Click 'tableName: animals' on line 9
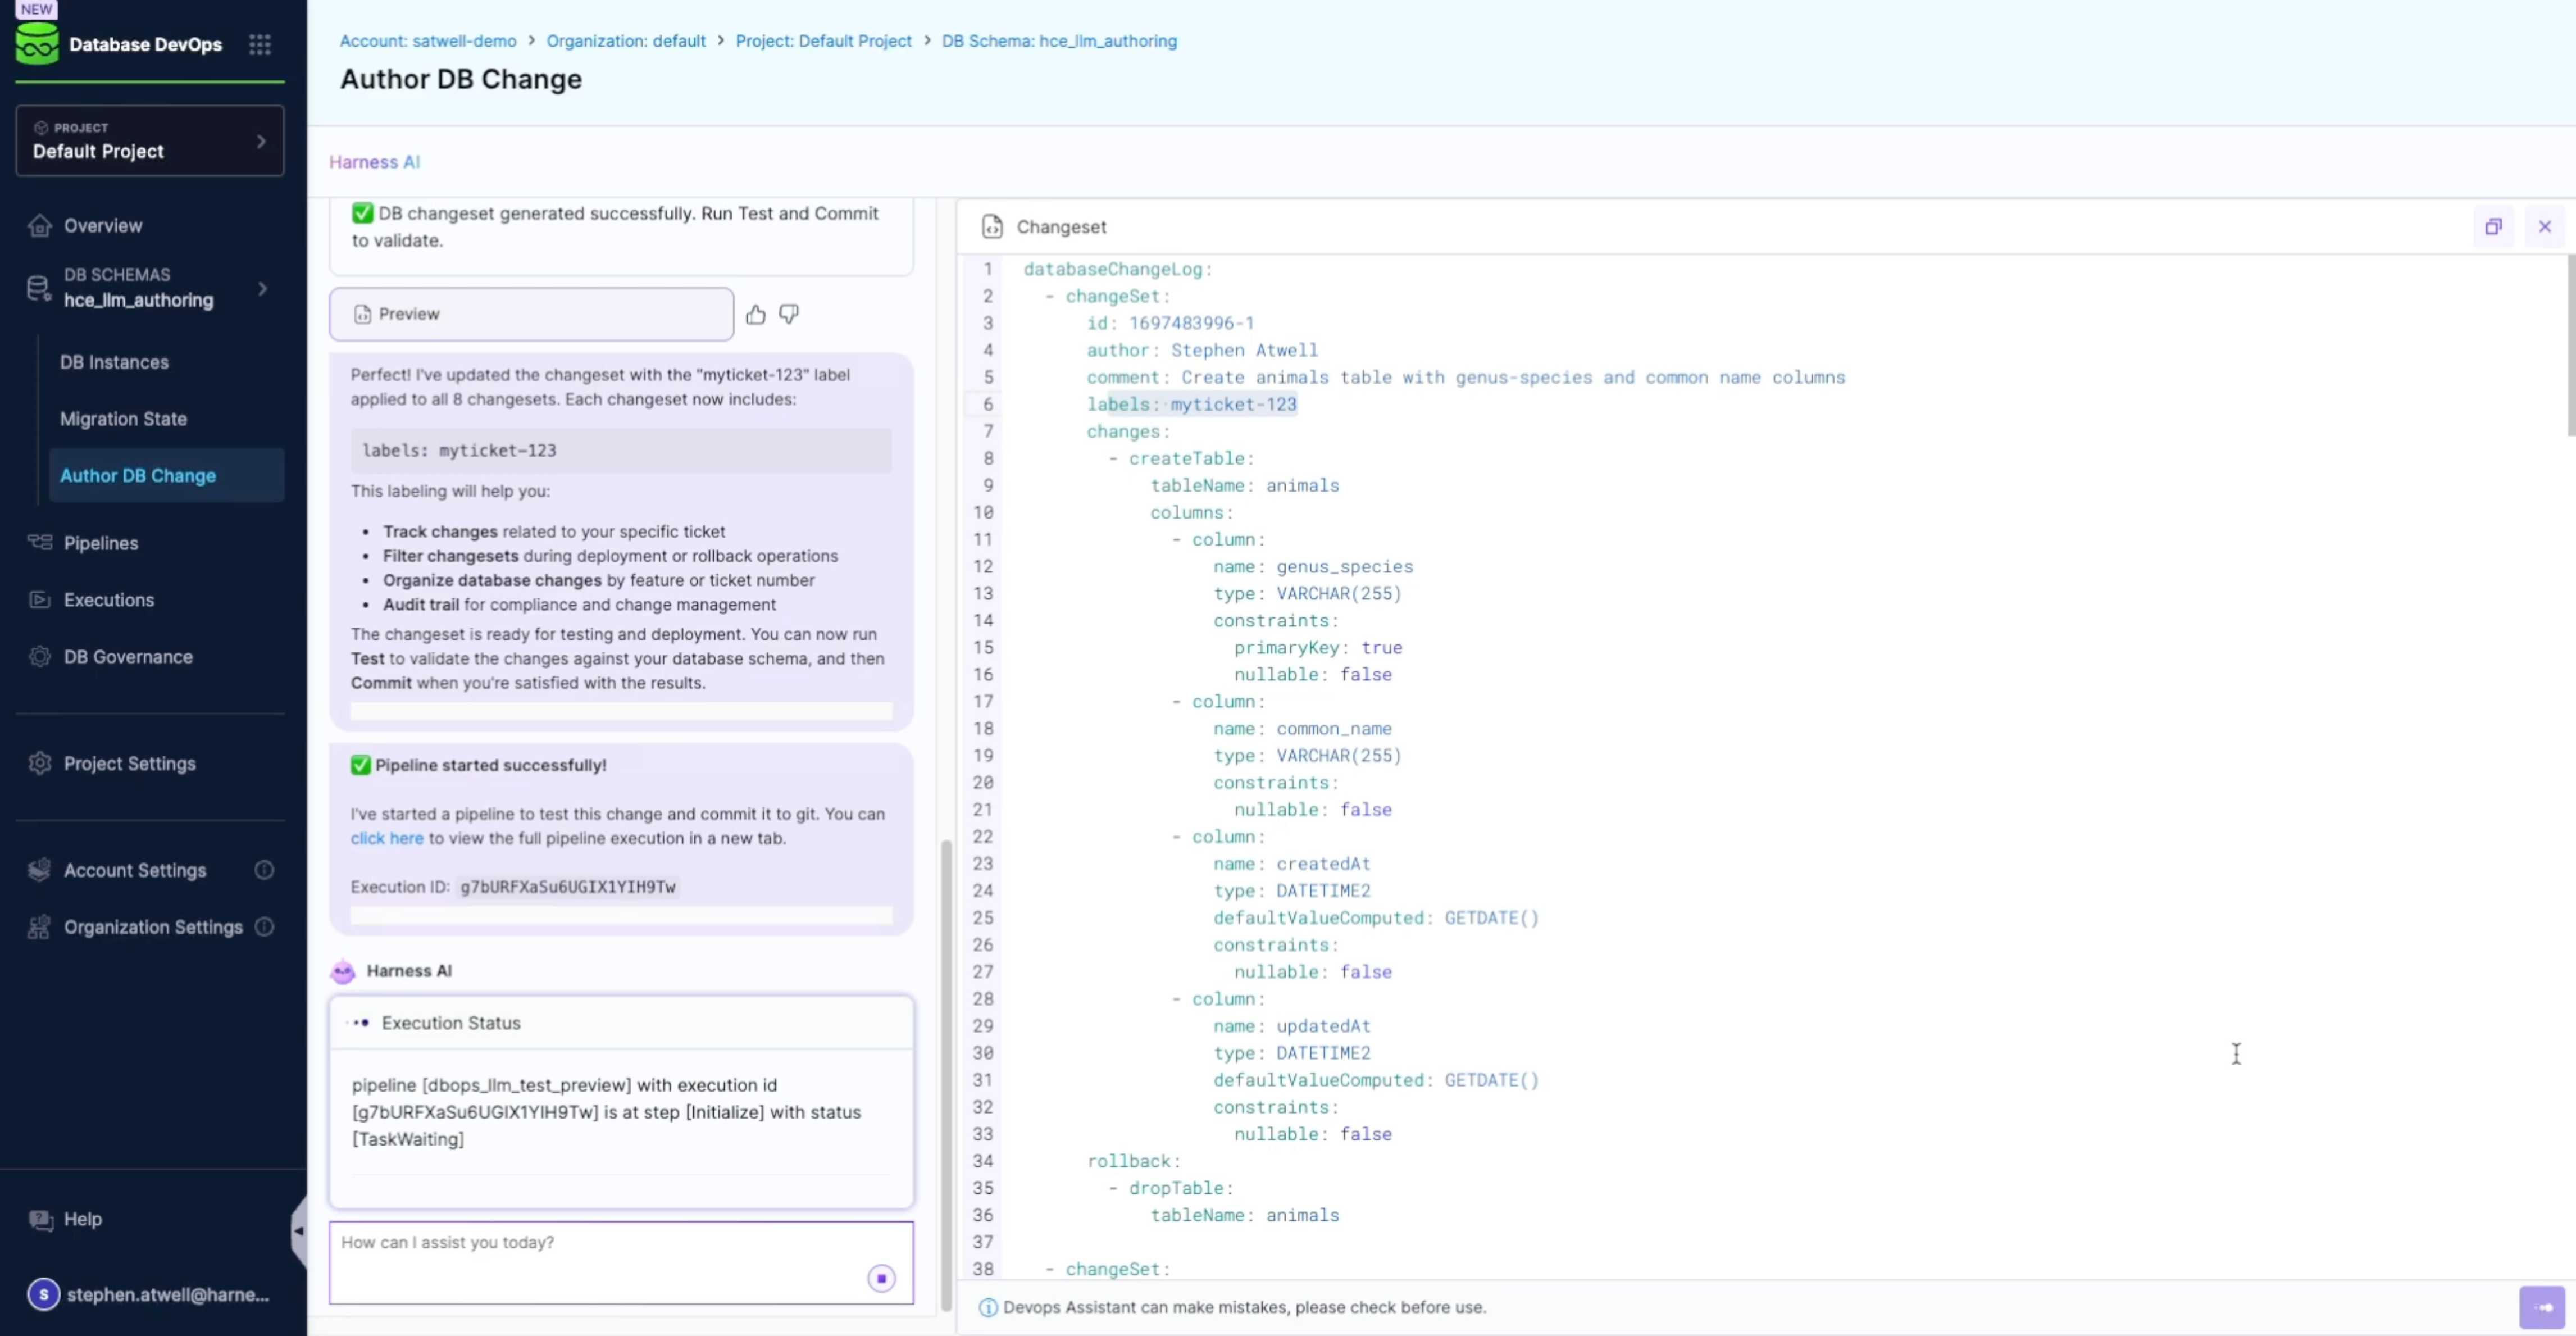This screenshot has height=1336, width=2576. (x=1244, y=486)
